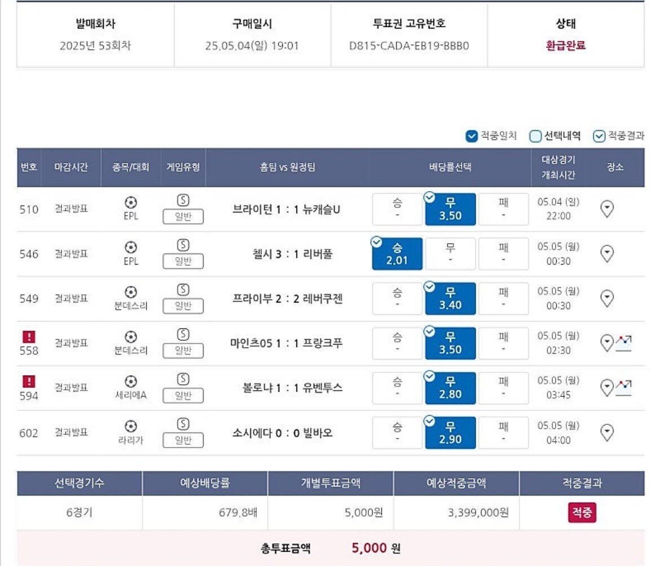Enable the 선택내역 checkbox
Viewport: 660px width, 566px height.
pos(535,136)
